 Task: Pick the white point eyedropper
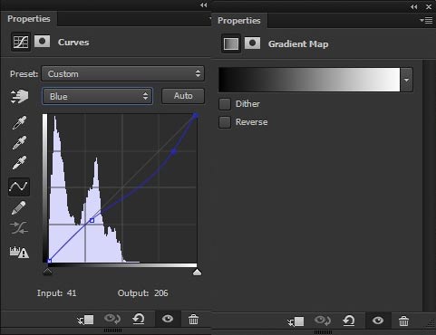pyautogui.click(x=19, y=163)
